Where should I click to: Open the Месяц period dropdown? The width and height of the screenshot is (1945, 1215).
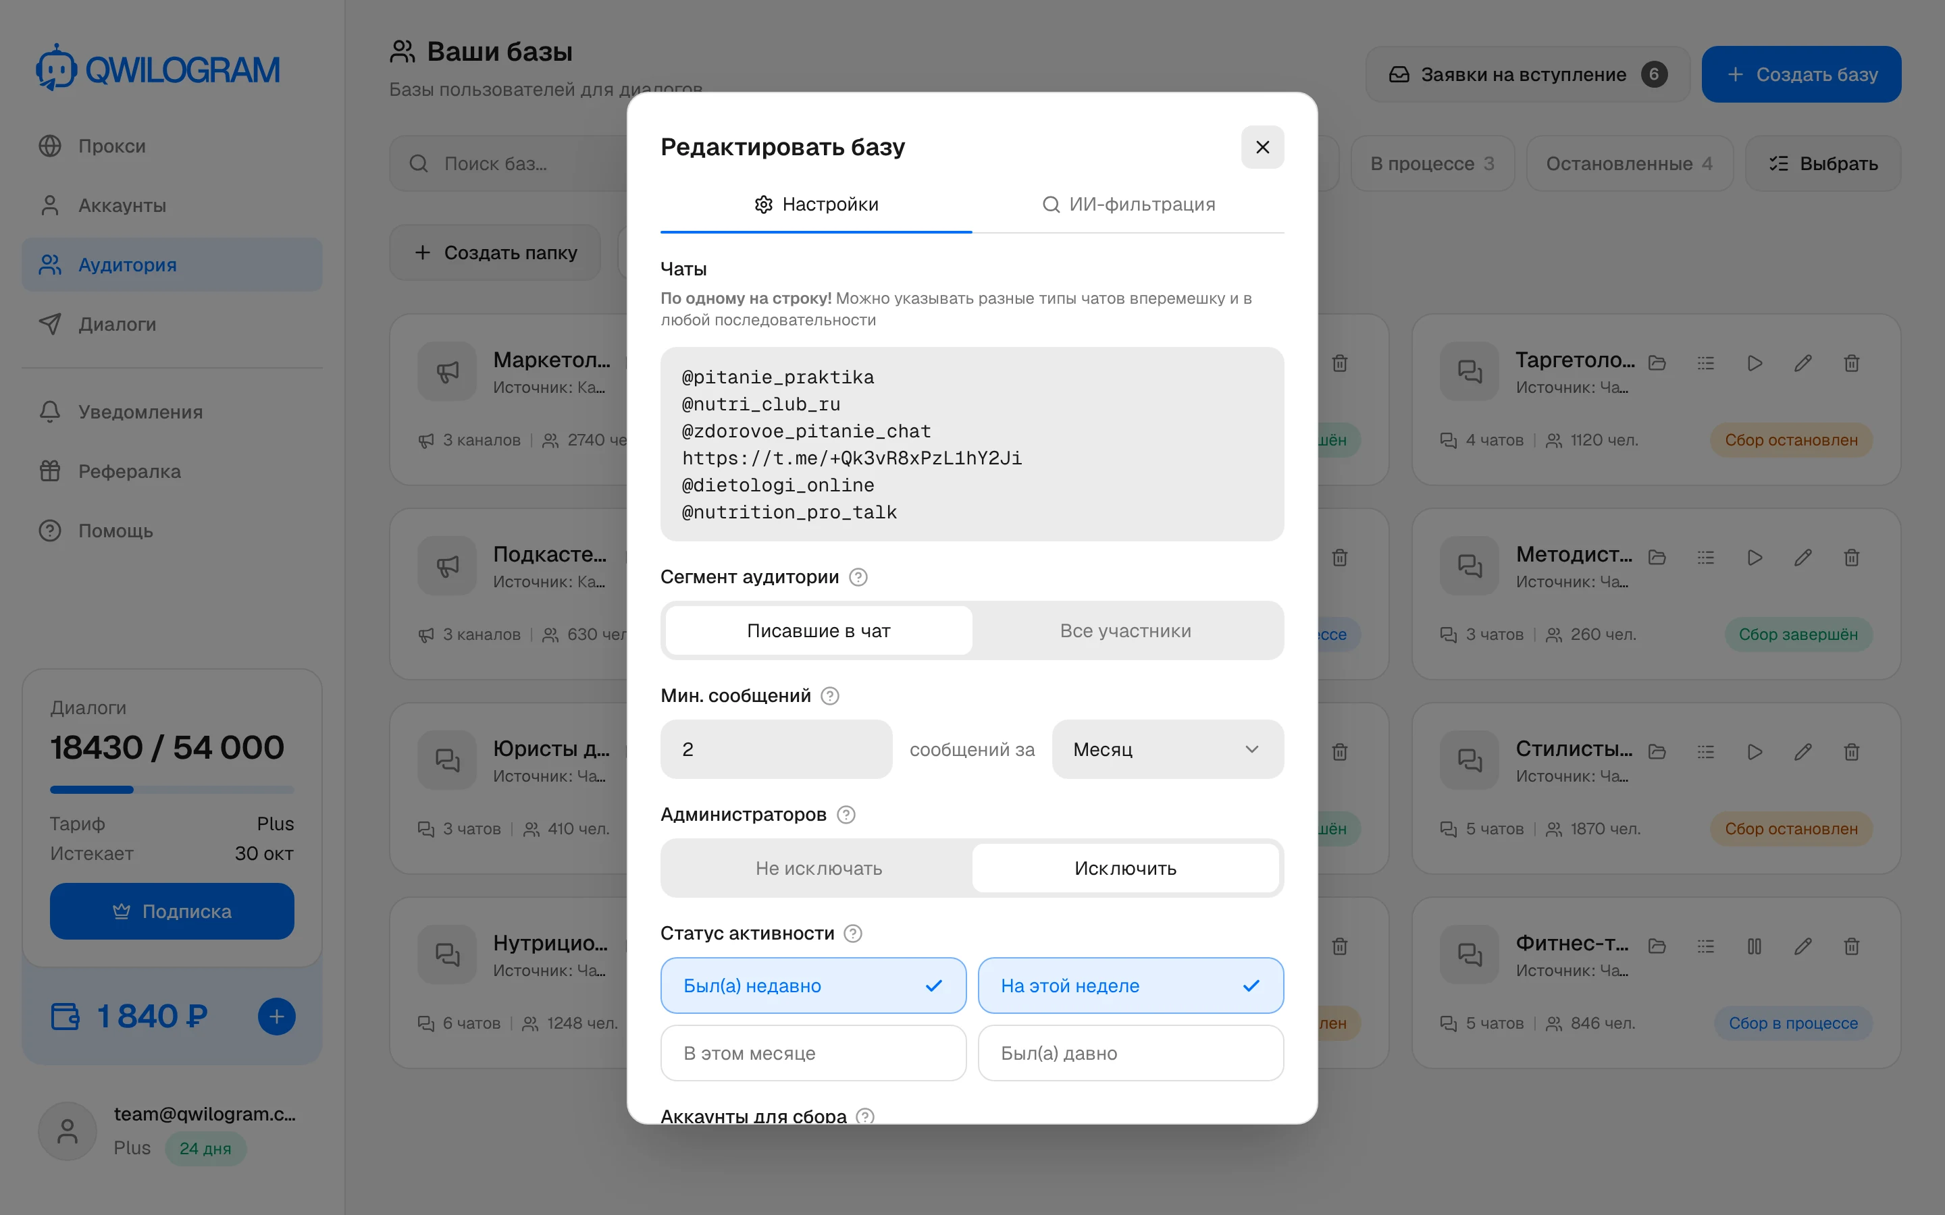[x=1167, y=749]
